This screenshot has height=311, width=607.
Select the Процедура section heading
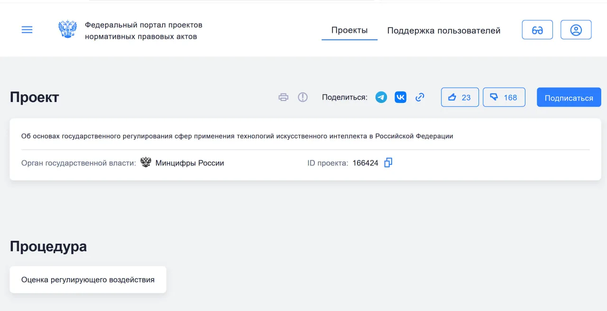[x=48, y=247]
